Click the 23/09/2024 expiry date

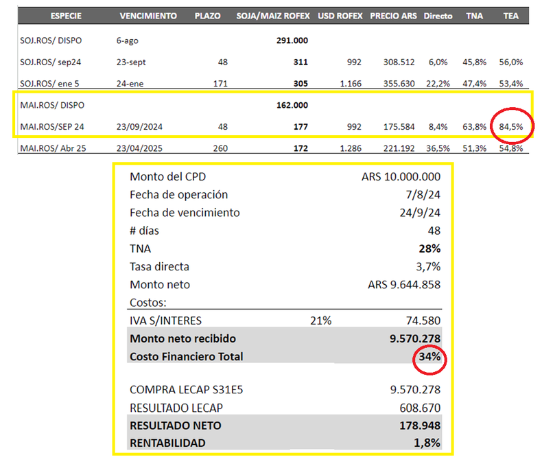[x=139, y=127]
